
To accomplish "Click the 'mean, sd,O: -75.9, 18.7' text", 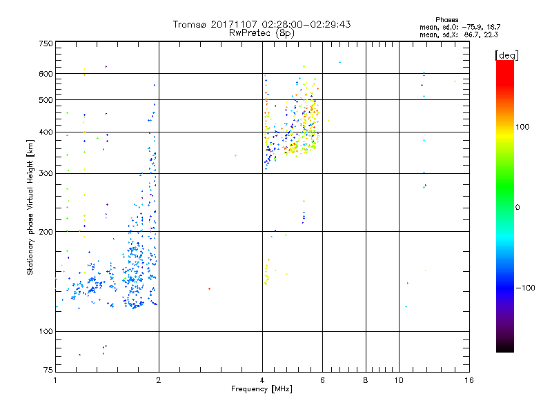I will pos(460,27).
